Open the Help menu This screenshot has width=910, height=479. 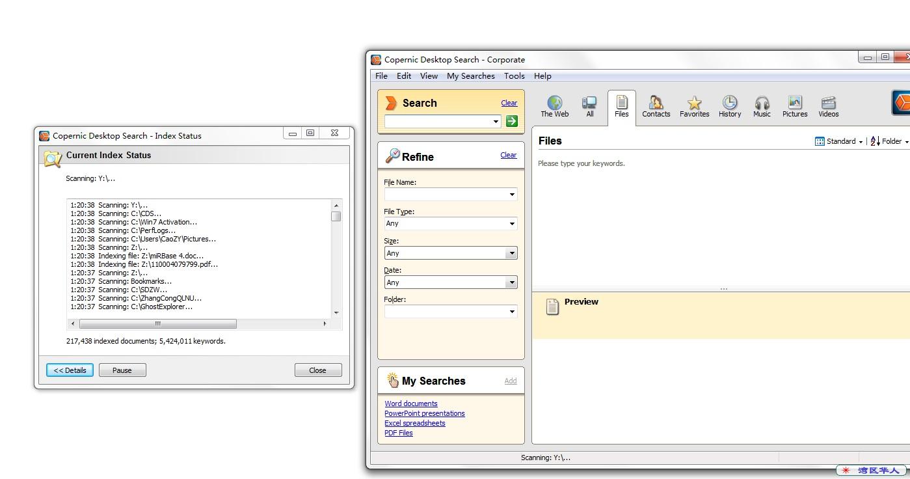click(x=542, y=76)
